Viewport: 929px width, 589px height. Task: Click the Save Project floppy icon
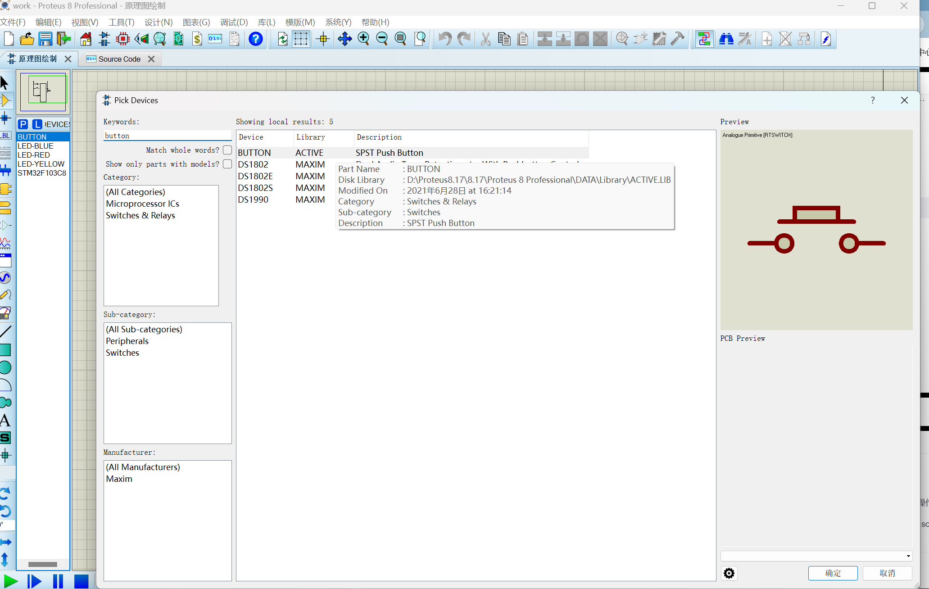45,39
